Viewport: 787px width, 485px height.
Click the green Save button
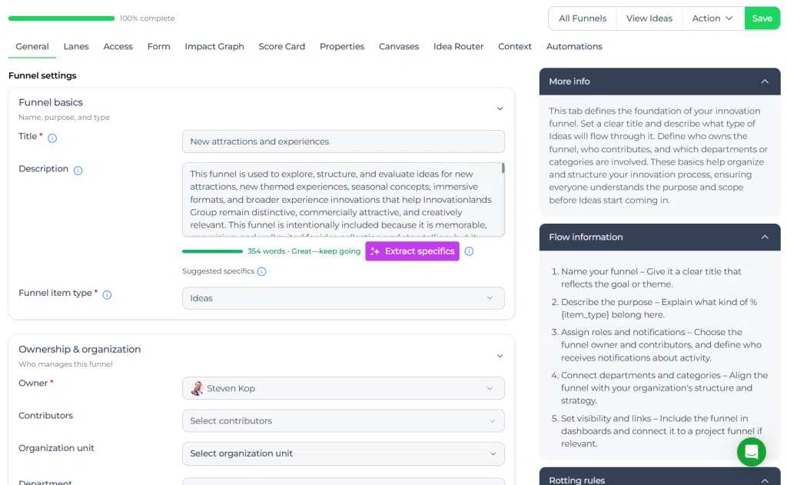click(x=762, y=18)
